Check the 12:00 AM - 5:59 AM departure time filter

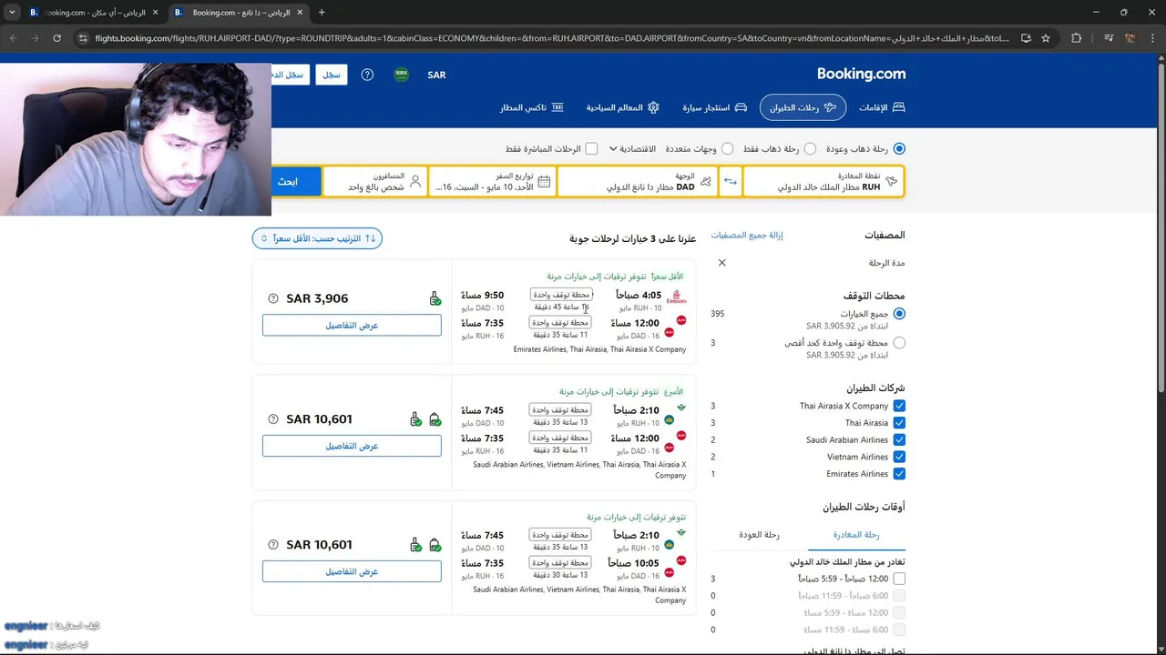899,579
